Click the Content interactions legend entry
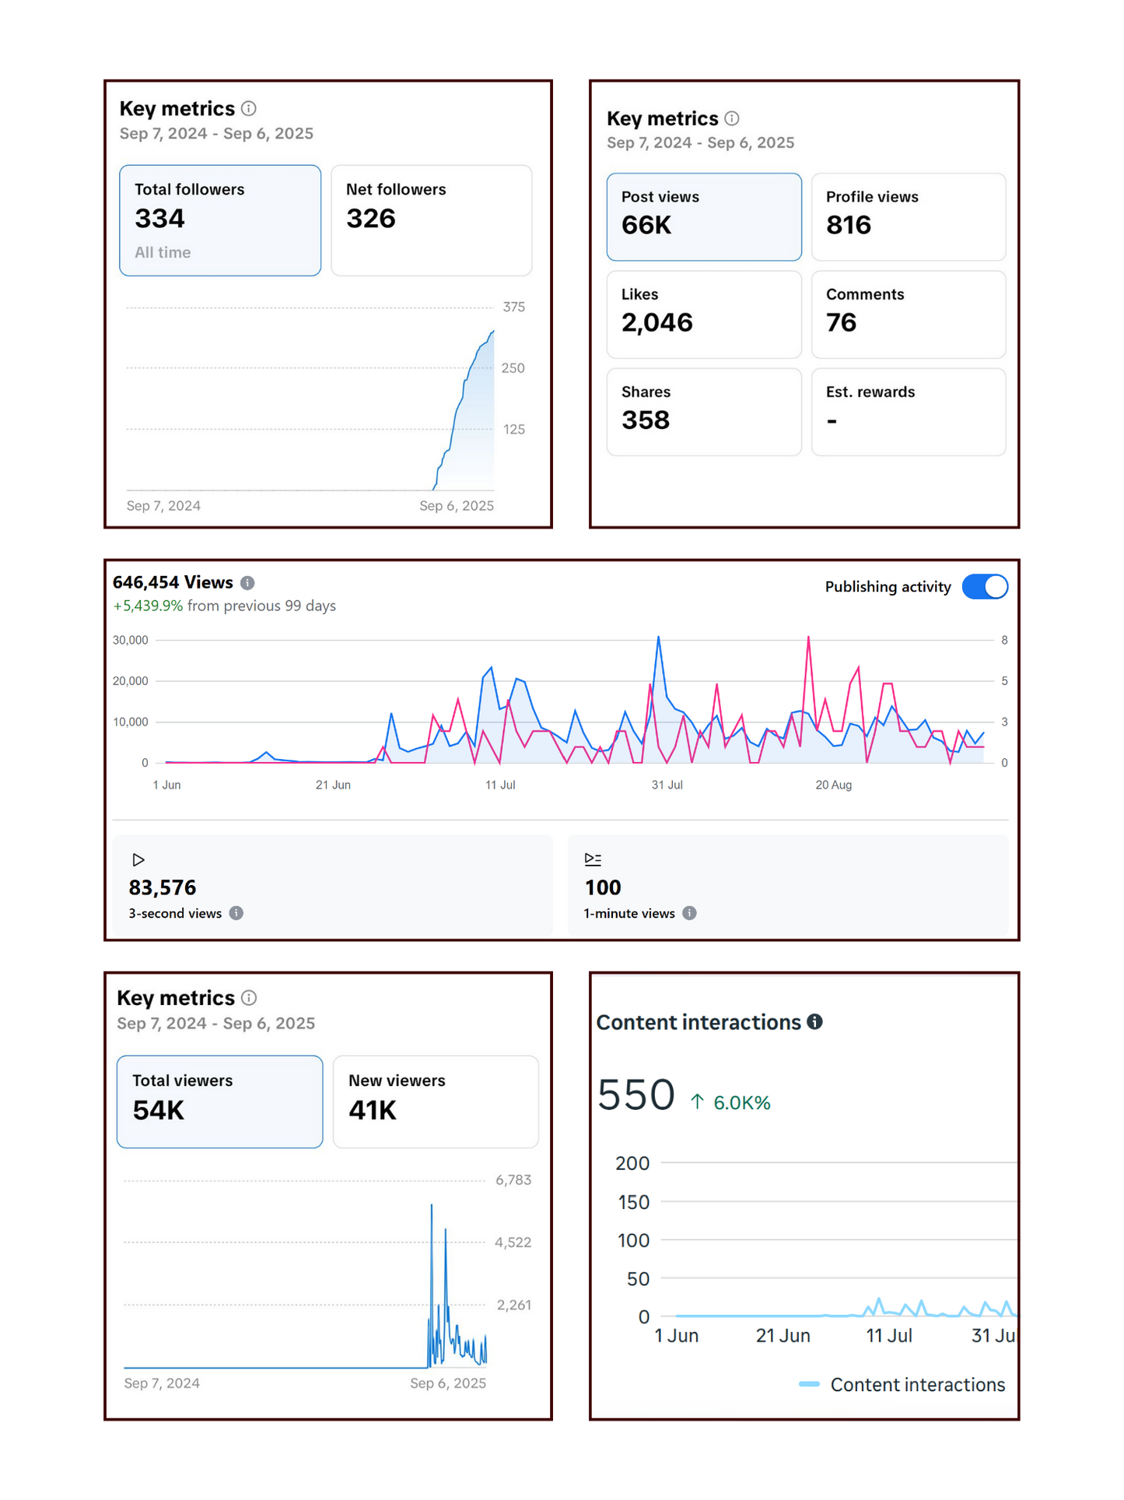Screen dimensions: 1124x1500 tap(902, 1385)
